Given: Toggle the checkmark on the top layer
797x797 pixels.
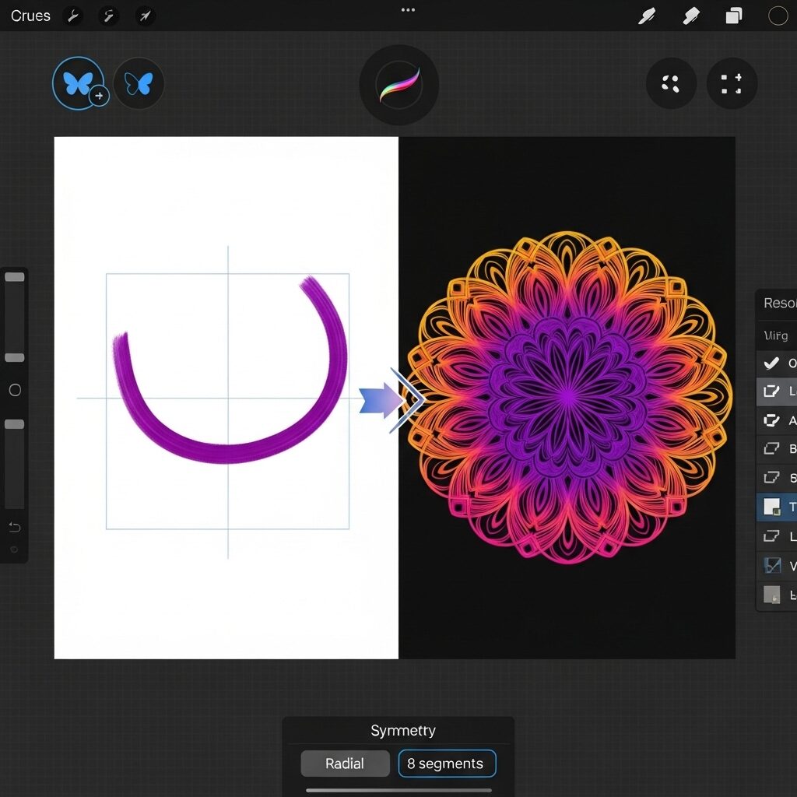Looking at the screenshot, I should [772, 363].
